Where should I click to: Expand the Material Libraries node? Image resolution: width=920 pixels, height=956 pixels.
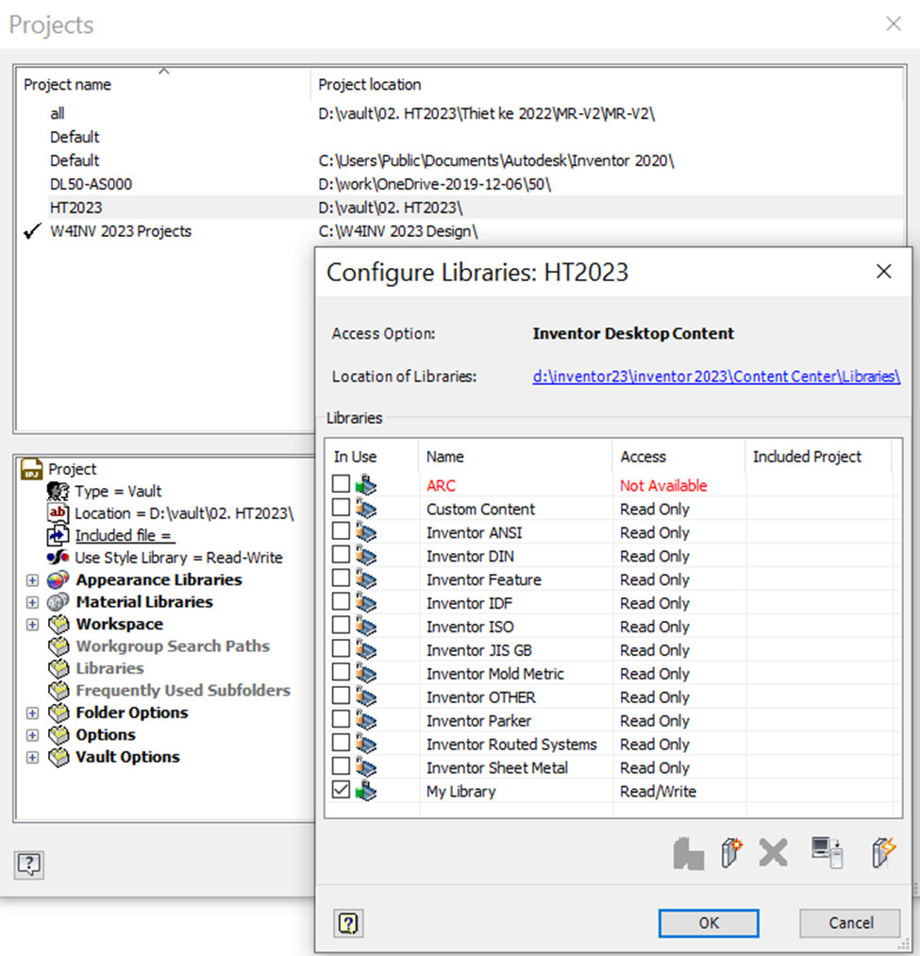tap(32, 602)
